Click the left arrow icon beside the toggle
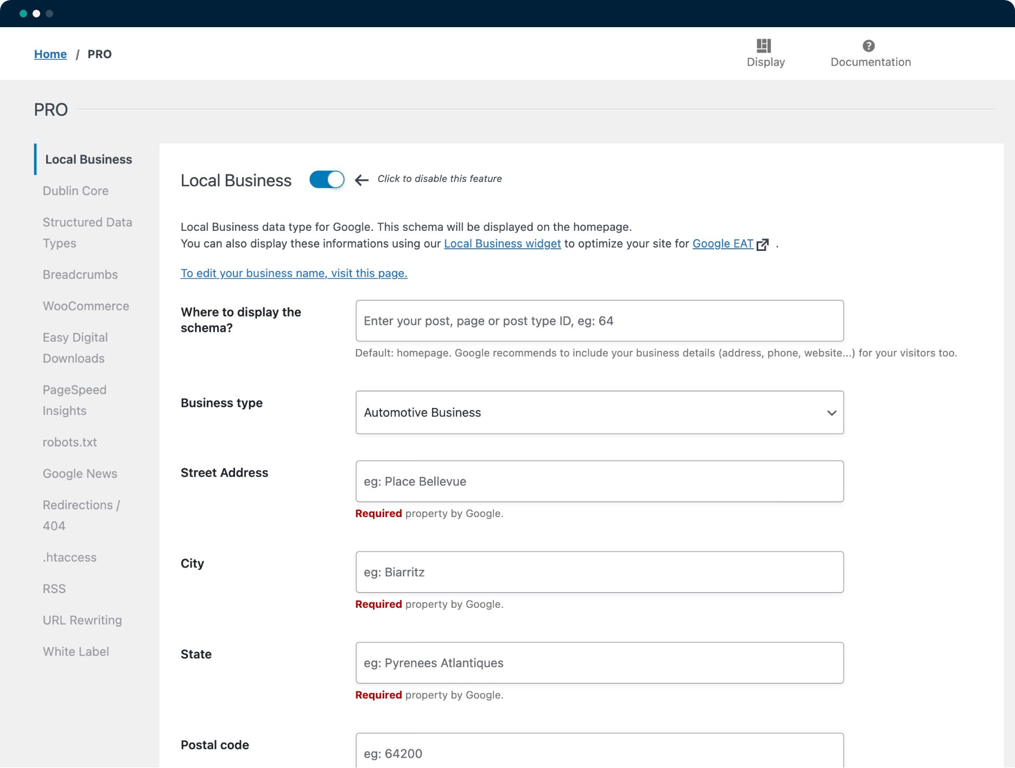Viewport: 1015px width, 768px height. click(361, 180)
